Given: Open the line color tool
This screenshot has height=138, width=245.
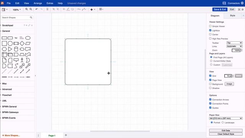Looking at the screenshot, I should 68,9.
